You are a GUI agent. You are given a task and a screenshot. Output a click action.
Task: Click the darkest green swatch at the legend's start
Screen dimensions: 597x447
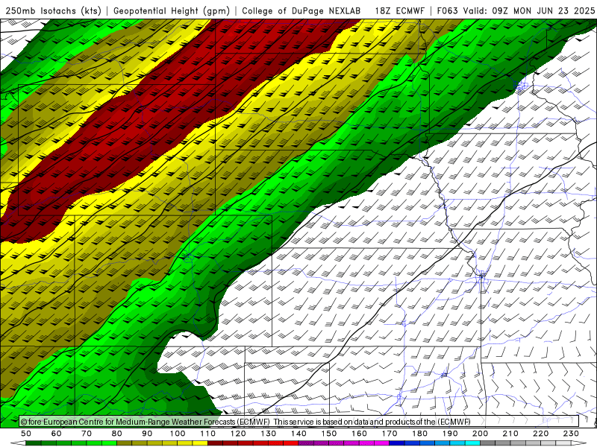point(34,443)
